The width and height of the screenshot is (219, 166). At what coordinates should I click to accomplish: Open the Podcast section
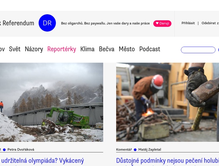[150, 49]
